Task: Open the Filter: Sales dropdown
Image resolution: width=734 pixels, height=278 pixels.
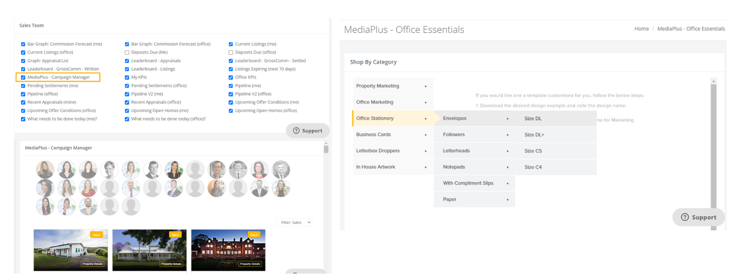Action: [294, 222]
